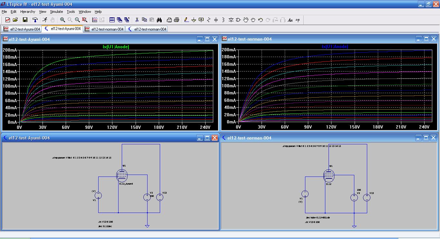Open the Control Panel hammer icon
The width and height of the screenshot is (440, 239).
(35, 20)
